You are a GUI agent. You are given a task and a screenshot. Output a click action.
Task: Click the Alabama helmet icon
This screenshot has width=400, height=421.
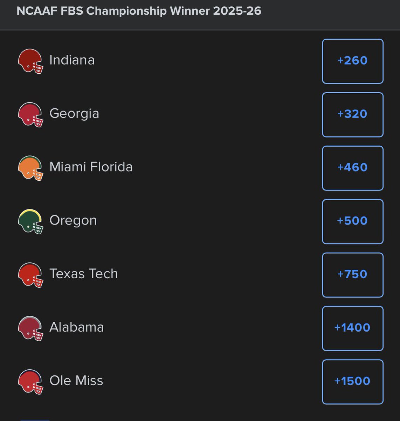coord(31,328)
